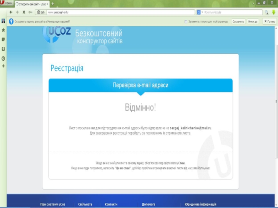Add a panel with sidebar plus
The height and width of the screenshot is (208, 278).
coord(3,66)
